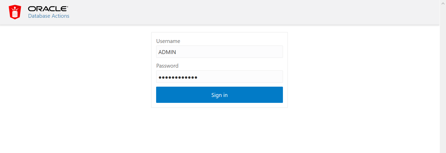
Task: Click the Username label above the field
Action: pos(168,41)
